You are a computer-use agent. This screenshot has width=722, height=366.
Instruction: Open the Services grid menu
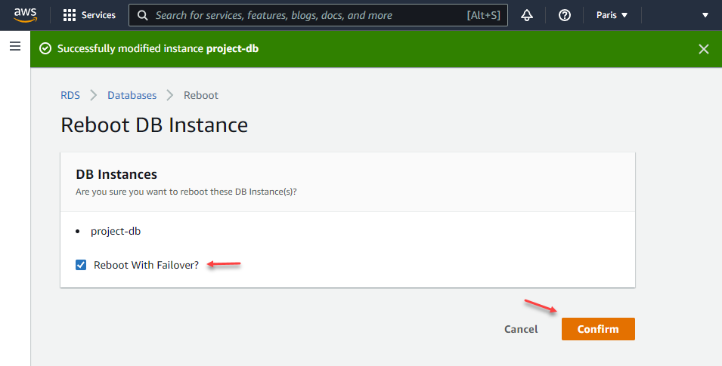[x=89, y=15]
